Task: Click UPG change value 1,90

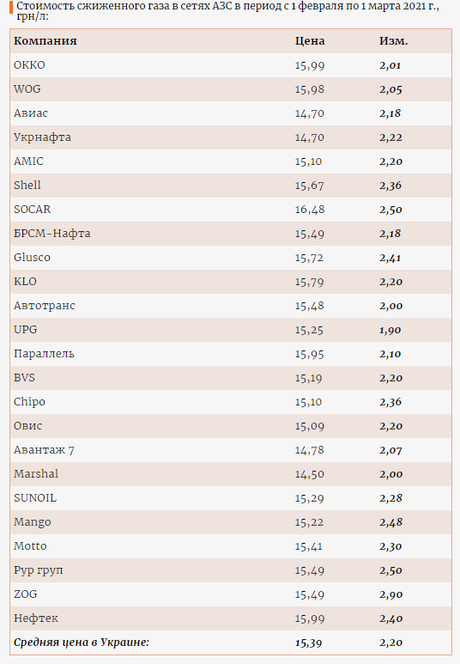Action: 390,330
